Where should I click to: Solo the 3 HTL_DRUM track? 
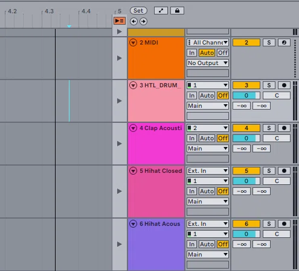pos(269,86)
